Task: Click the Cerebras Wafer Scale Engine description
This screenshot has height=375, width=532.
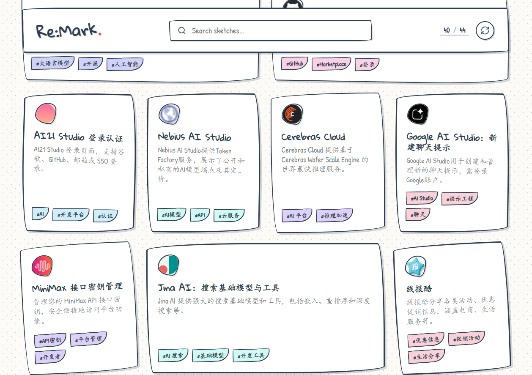Action: pos(325,159)
